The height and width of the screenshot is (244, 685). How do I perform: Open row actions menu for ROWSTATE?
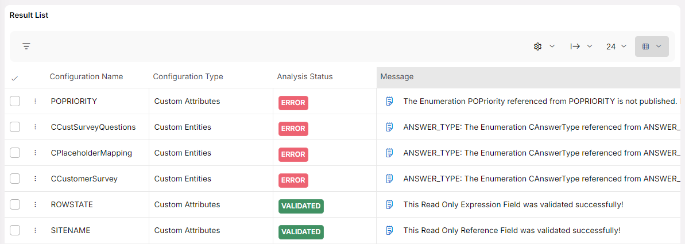click(x=36, y=204)
